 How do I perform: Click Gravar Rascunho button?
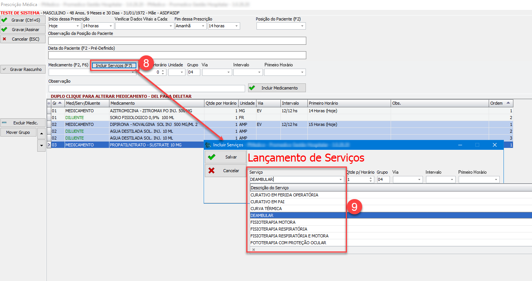23,69
